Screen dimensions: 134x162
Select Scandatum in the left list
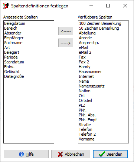point(14,62)
